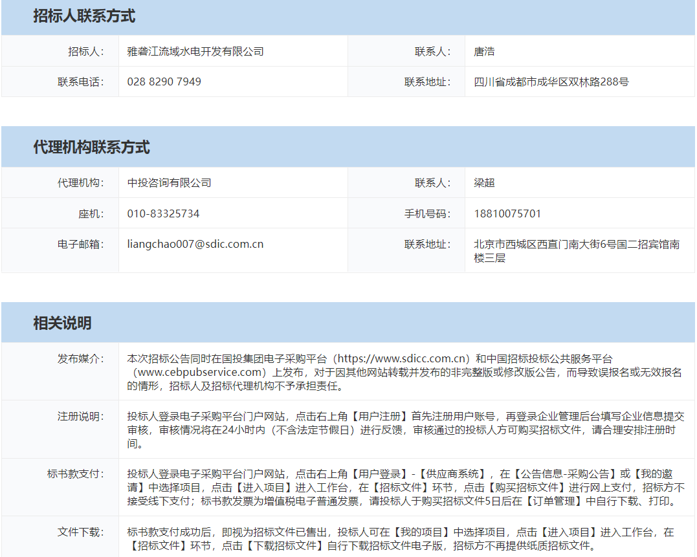
Task: Click email liangchao007@sdic.com.cn
Action: pos(195,244)
